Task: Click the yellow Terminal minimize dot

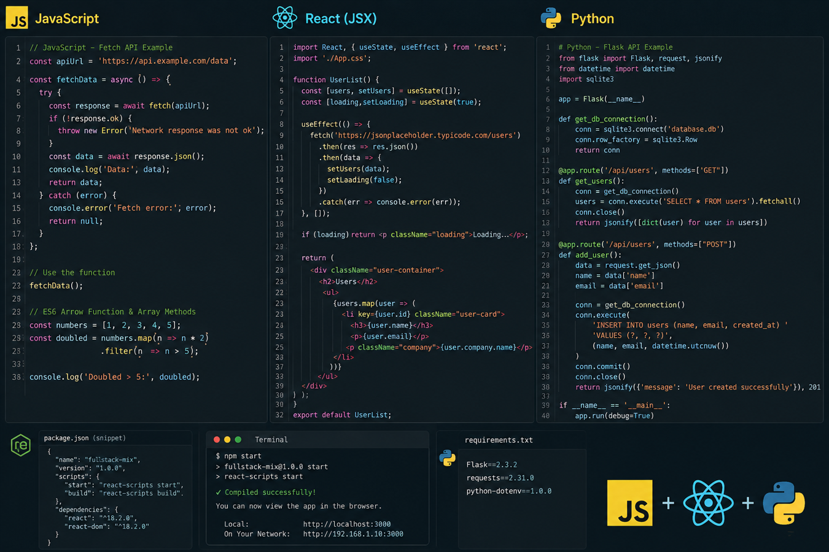Action: [227, 440]
